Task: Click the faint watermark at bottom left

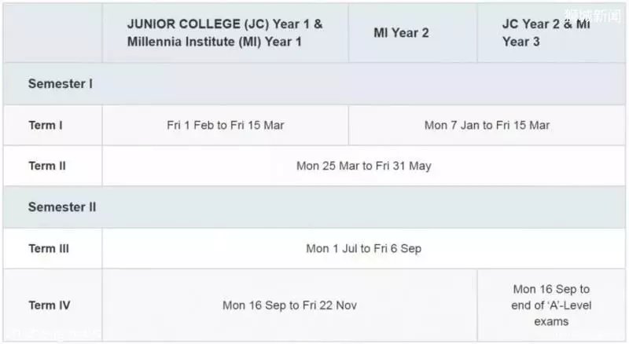Action: tap(54, 333)
